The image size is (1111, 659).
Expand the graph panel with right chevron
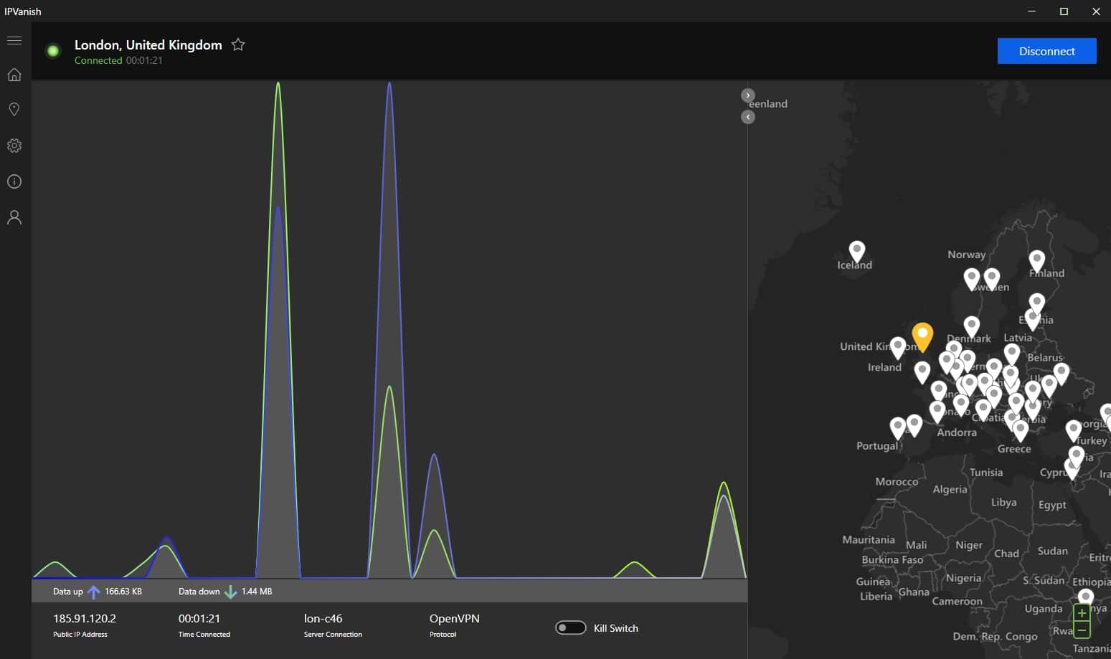coord(748,95)
